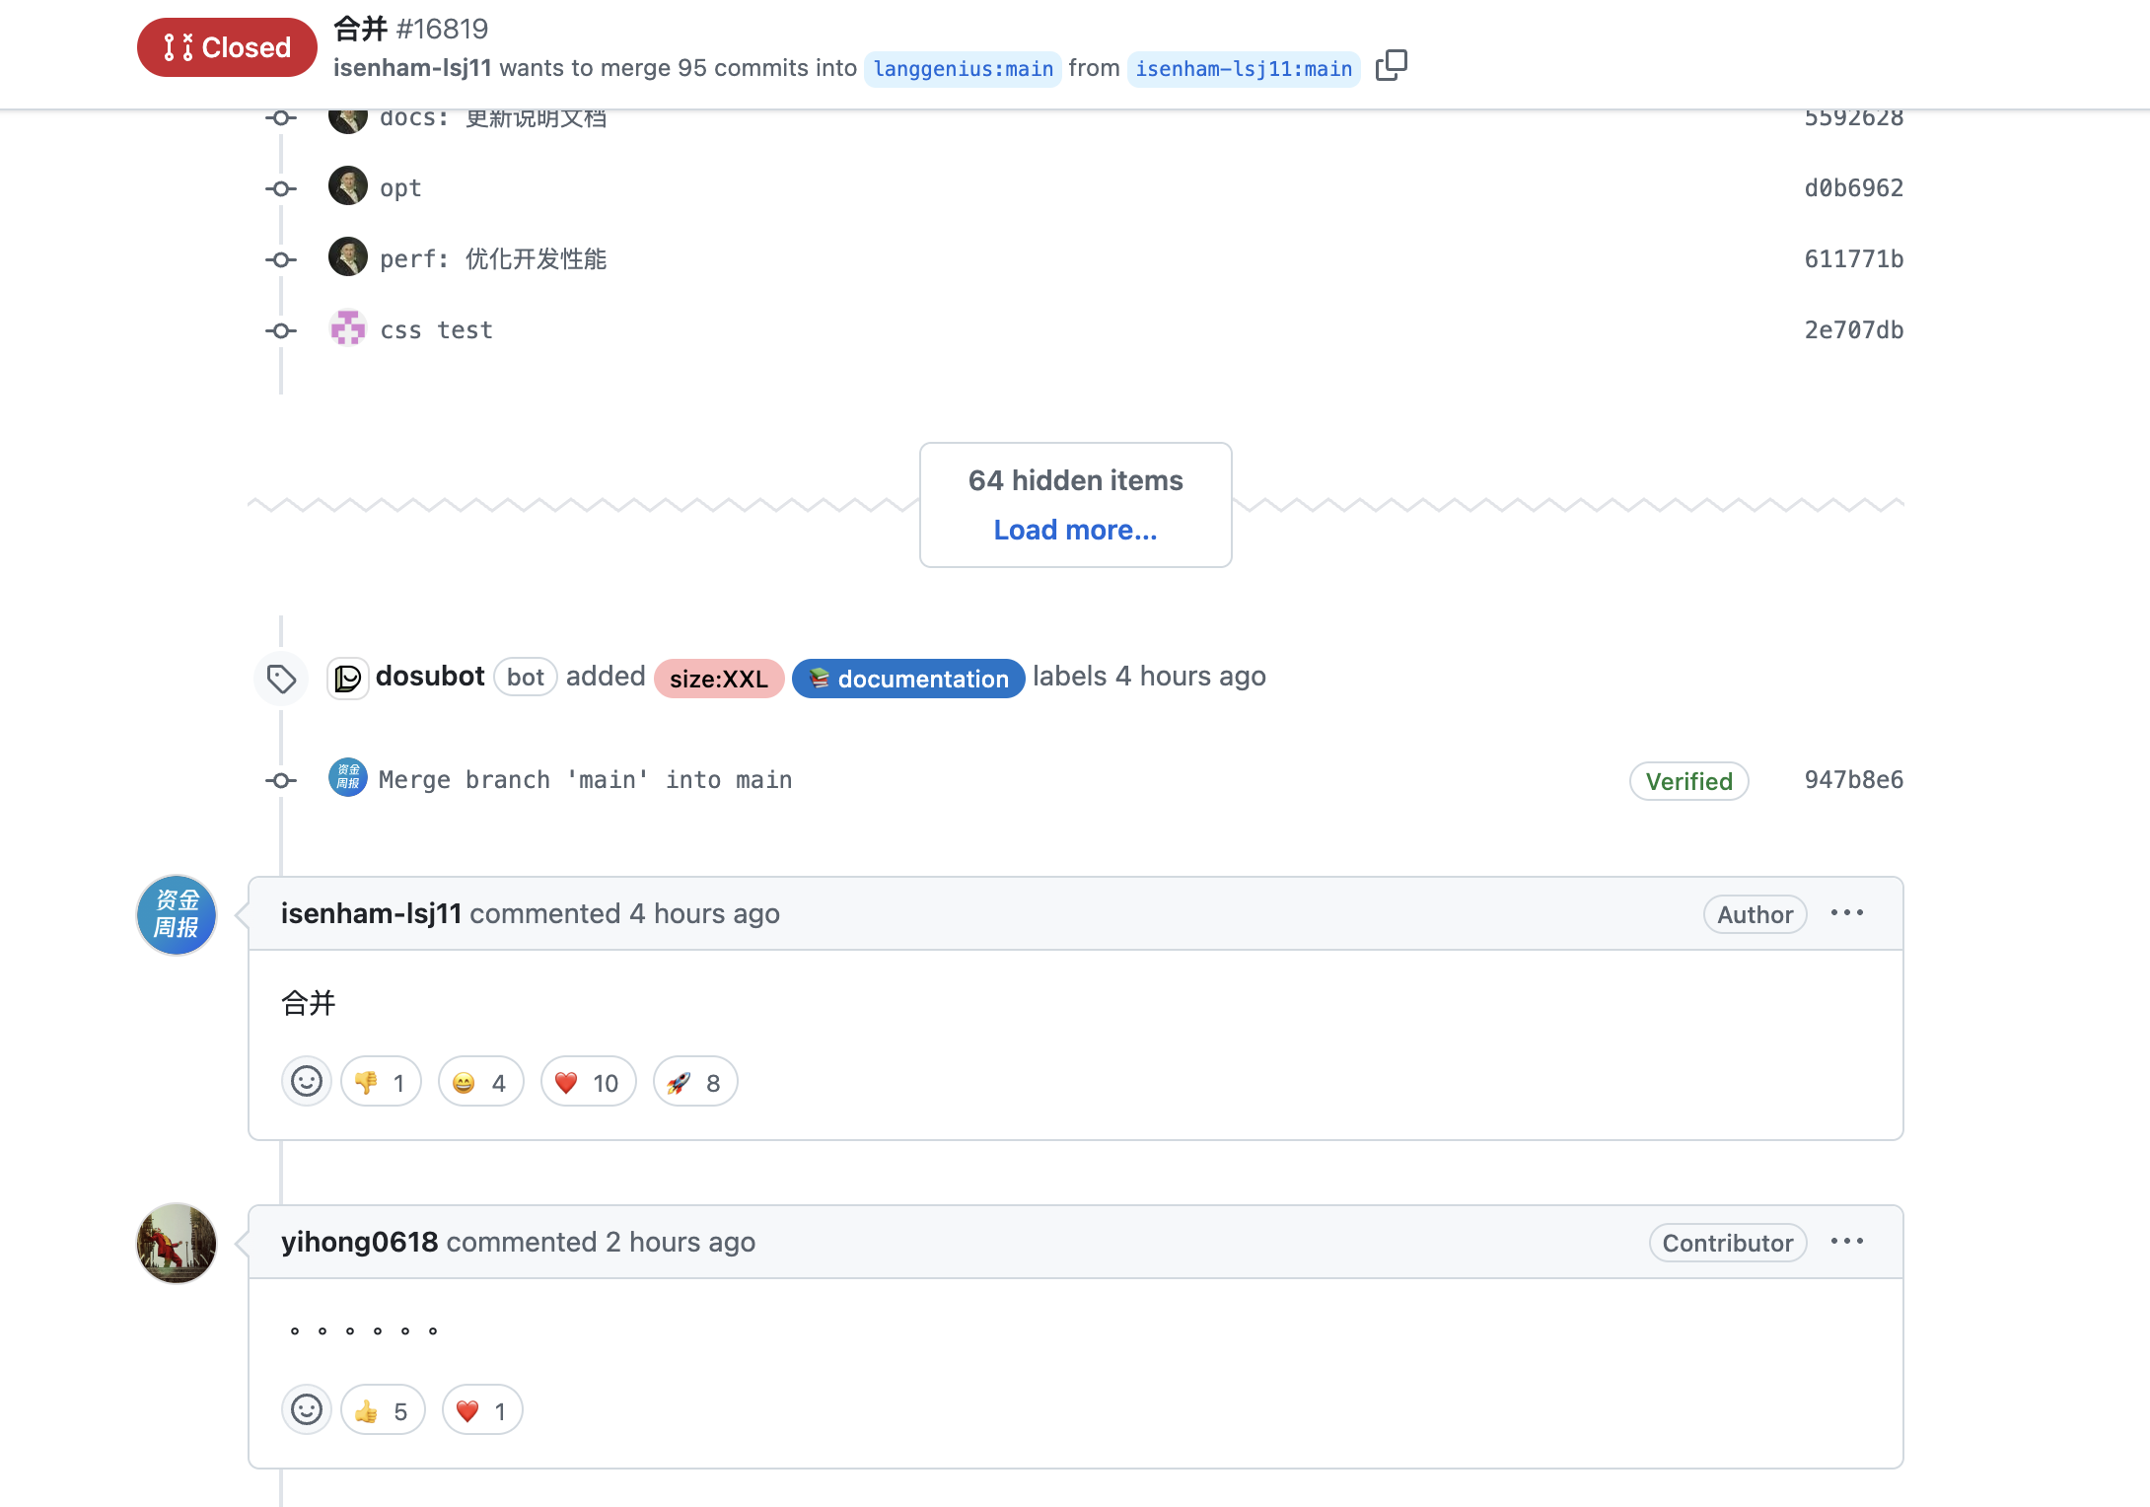The width and height of the screenshot is (2150, 1507).
Task: Click the Verified signature badge
Action: click(1688, 781)
